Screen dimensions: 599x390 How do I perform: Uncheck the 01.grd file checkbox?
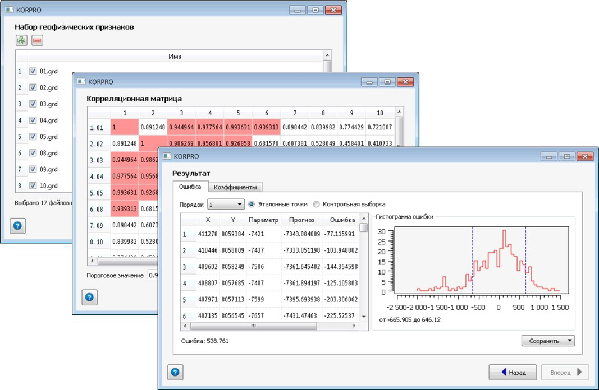coord(33,71)
